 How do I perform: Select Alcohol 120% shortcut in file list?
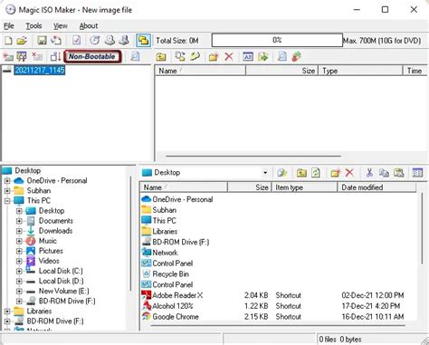tap(173, 306)
